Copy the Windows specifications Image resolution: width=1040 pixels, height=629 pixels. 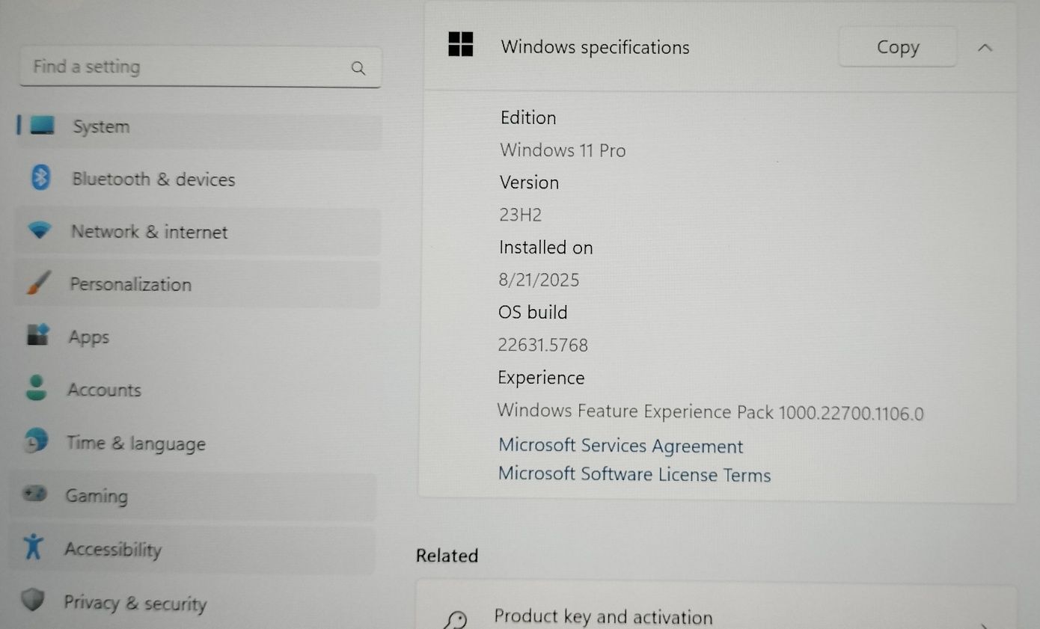tap(898, 47)
